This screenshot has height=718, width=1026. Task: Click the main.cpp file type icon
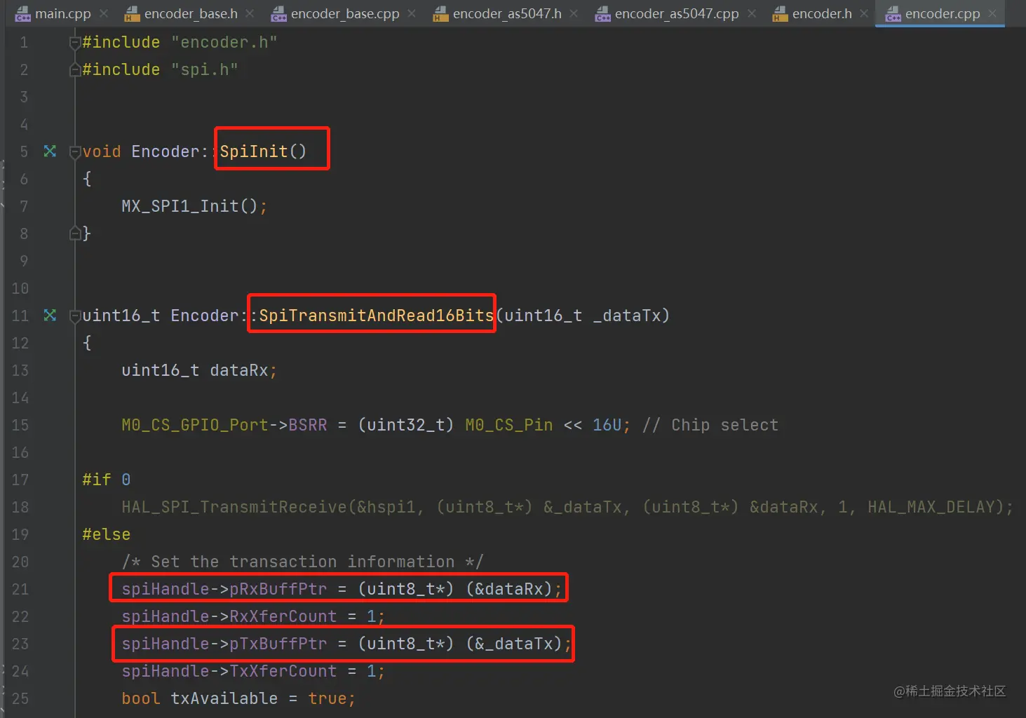click(x=23, y=14)
